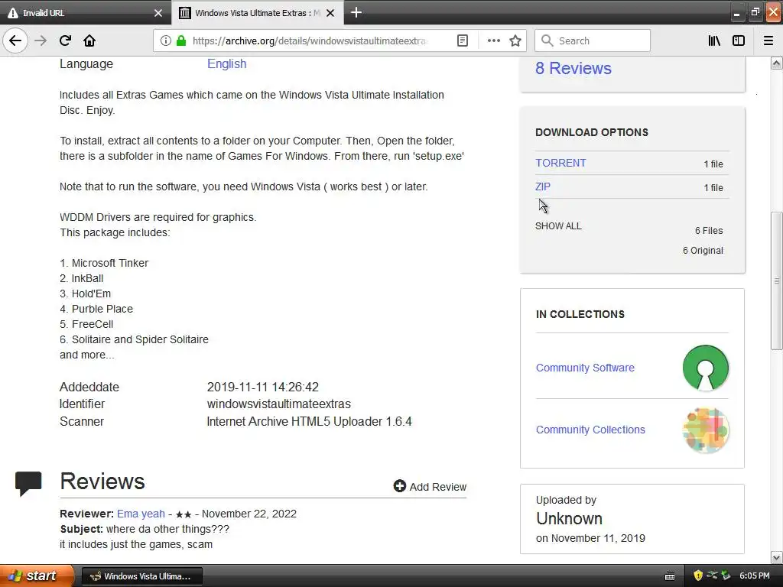Click the 6:05 PM taskbar clock
The height and width of the screenshot is (587, 783).
point(755,576)
